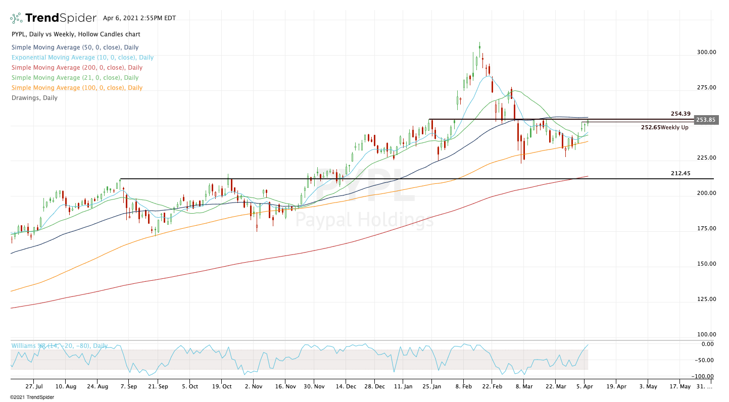Image resolution: width=729 pixels, height=402 pixels.
Task: Click the 19. Oct date label
Action: click(222, 386)
